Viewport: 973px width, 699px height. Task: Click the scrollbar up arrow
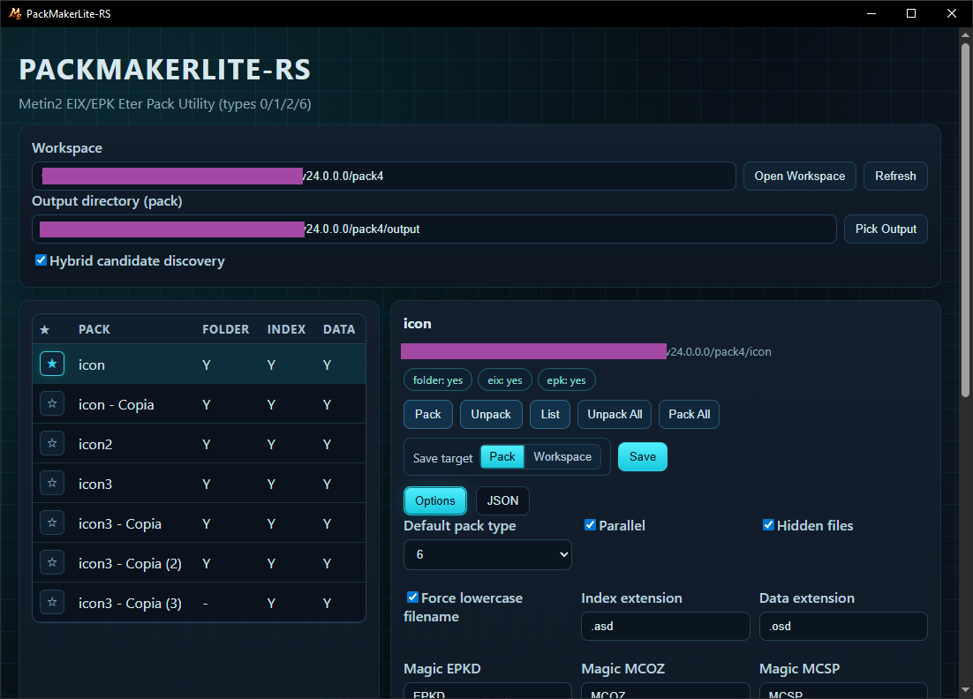(965, 34)
